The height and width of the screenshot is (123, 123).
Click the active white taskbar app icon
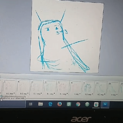pos(96,104)
